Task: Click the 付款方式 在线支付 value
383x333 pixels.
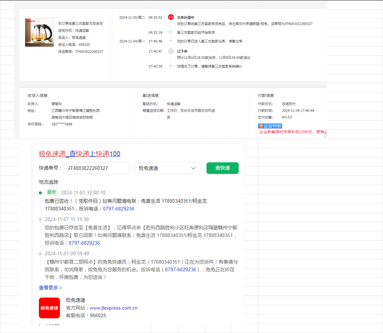Action: coord(289,104)
